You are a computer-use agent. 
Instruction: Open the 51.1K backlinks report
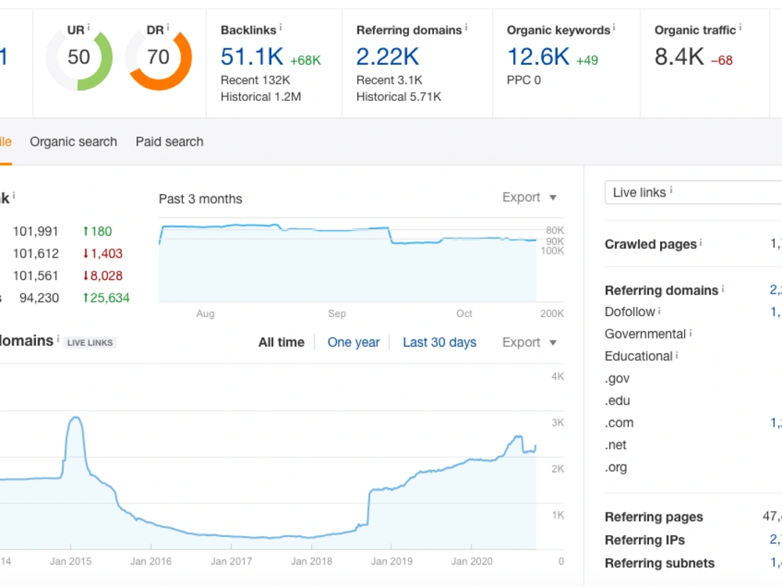pyautogui.click(x=252, y=56)
